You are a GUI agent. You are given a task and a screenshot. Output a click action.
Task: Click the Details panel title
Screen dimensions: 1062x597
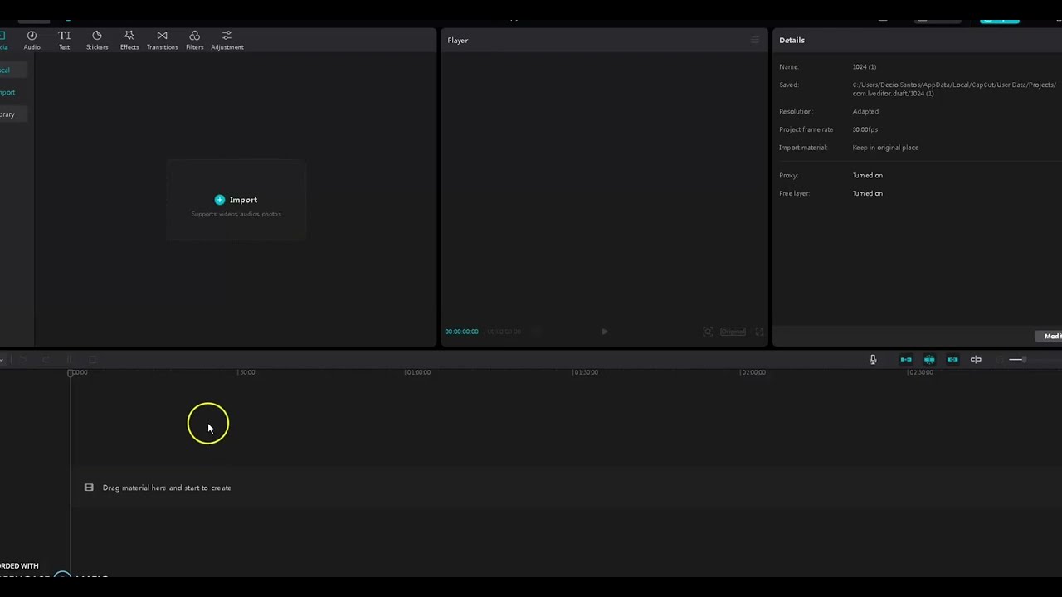tap(792, 40)
